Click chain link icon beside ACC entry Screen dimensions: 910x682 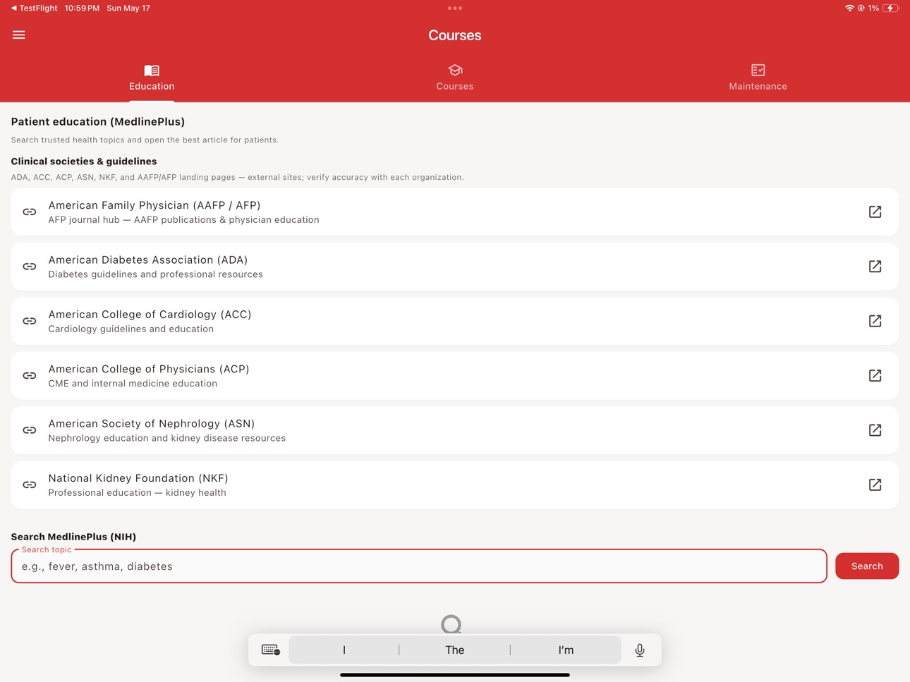pyautogui.click(x=30, y=321)
